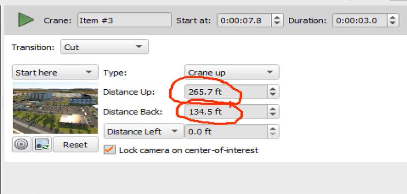Click the Reset button
407x194 pixels.
75,145
